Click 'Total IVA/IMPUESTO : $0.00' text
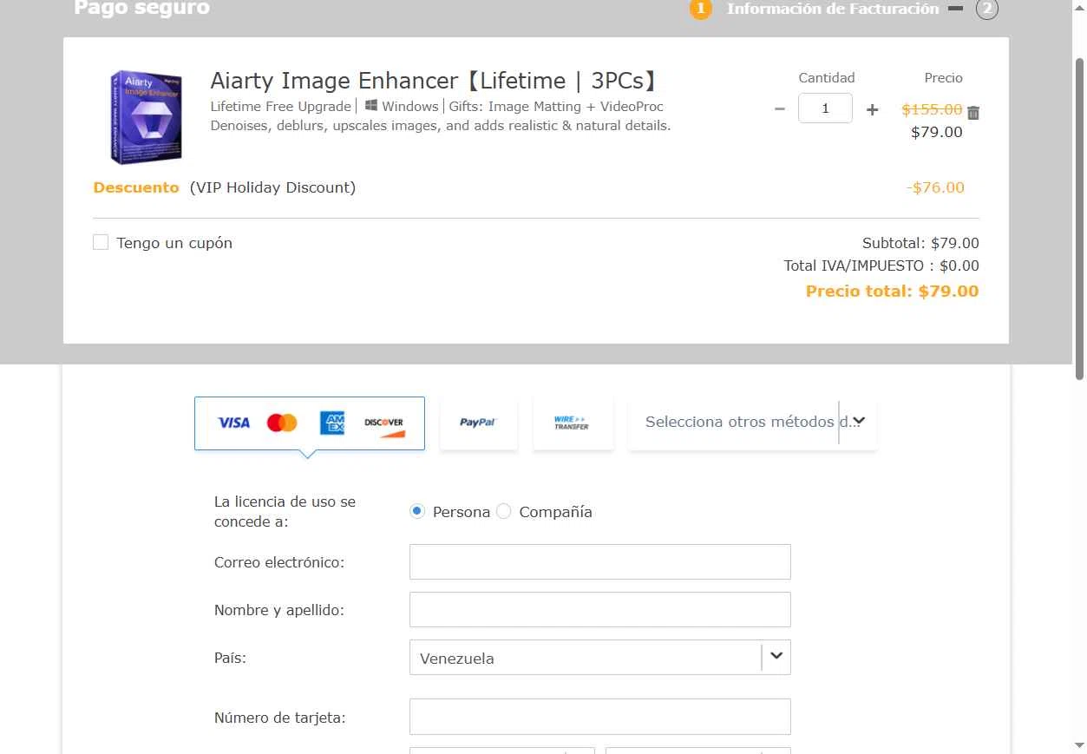This screenshot has height=754, width=1087. pos(881,266)
